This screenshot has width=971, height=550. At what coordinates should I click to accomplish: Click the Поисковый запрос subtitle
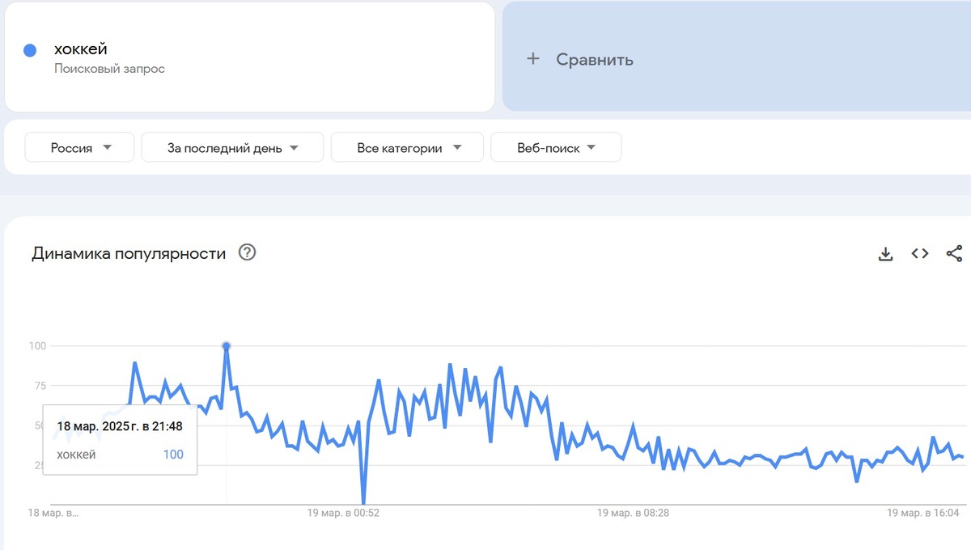click(109, 69)
